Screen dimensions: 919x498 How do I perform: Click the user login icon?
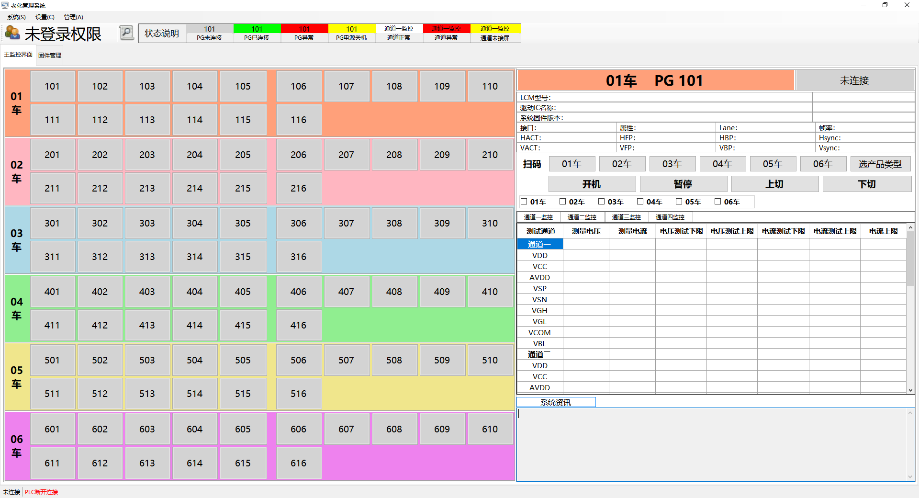(12, 33)
